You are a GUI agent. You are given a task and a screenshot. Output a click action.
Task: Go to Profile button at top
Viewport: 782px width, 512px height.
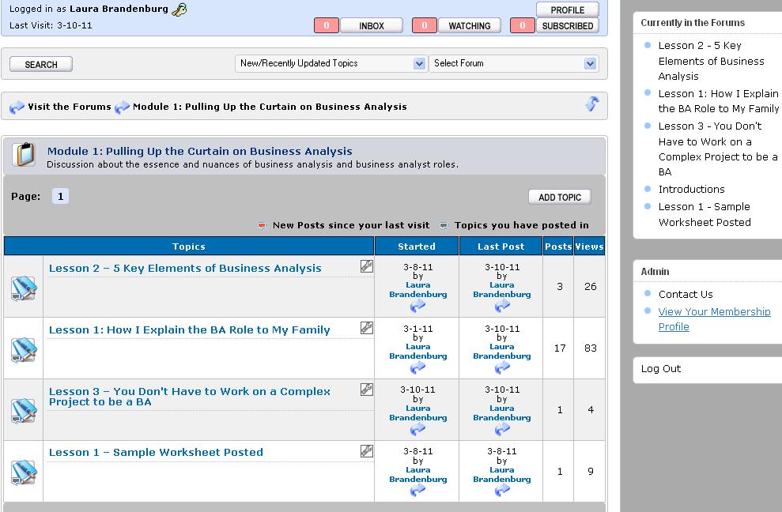pos(567,9)
